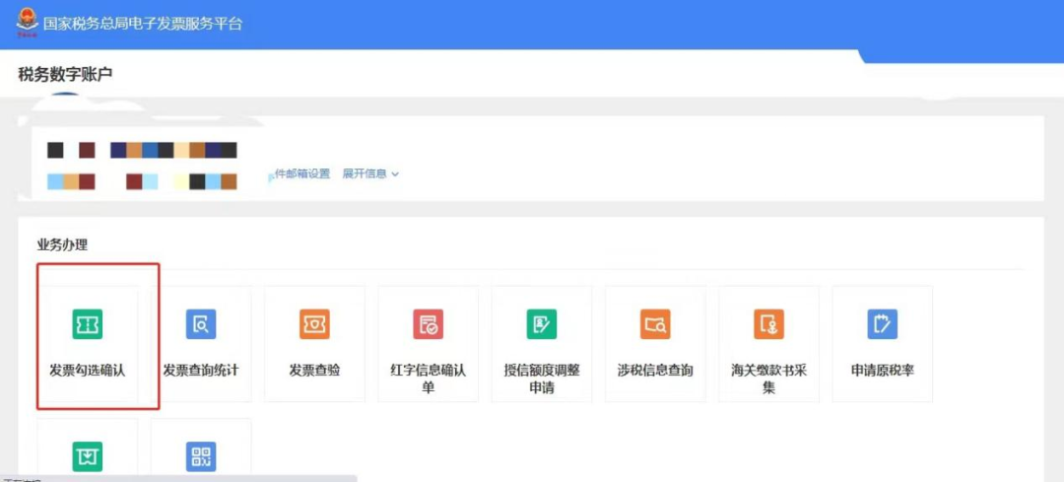Select the 税务数字账户 page heading
This screenshot has width=1064, height=482.
(68, 74)
